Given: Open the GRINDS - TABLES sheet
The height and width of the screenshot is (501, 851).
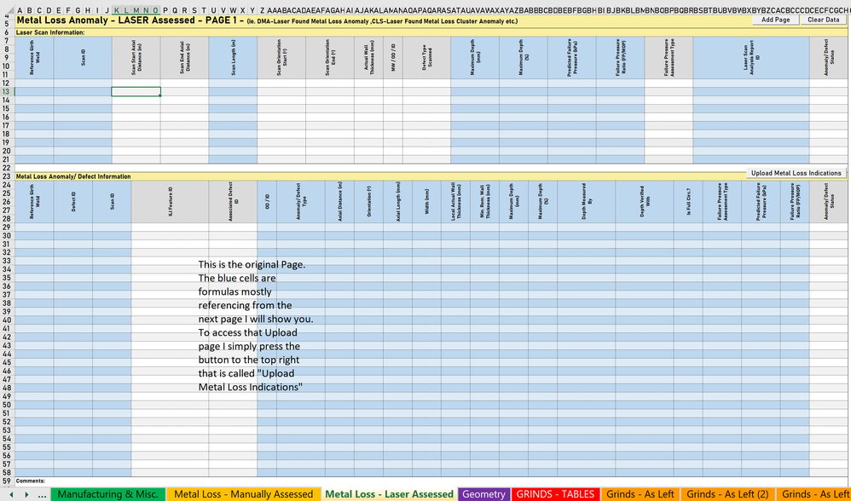Looking at the screenshot, I should [x=555, y=493].
